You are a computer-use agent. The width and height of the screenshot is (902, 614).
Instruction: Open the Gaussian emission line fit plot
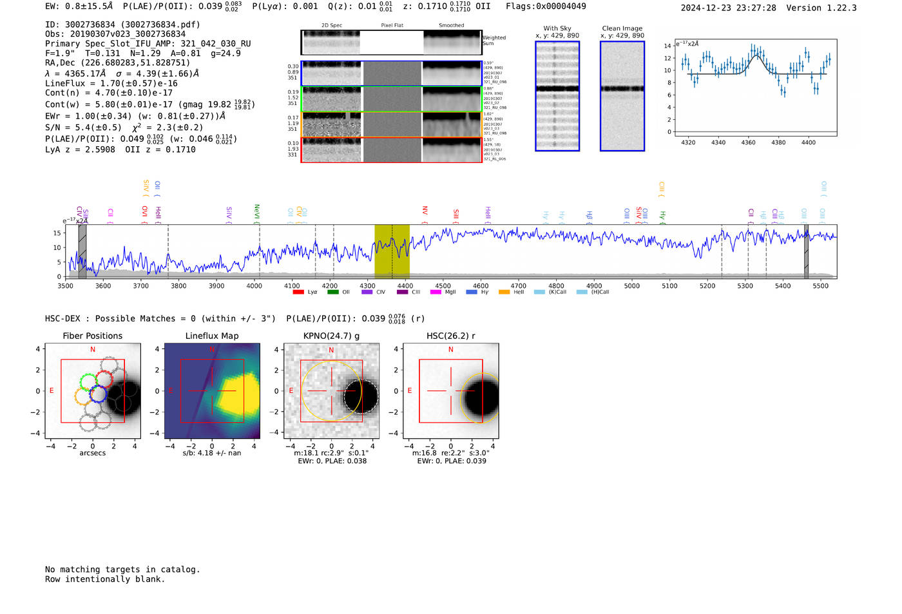point(755,88)
